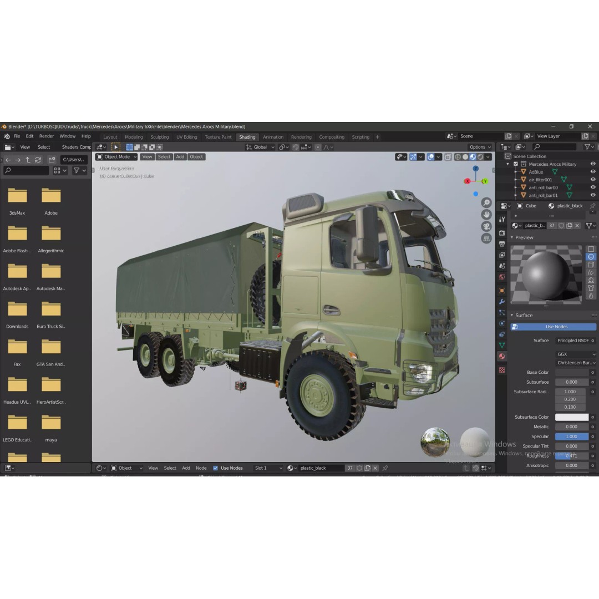
Task: Hide anti_roll_bar01 object with eye icon
Action: [593, 195]
